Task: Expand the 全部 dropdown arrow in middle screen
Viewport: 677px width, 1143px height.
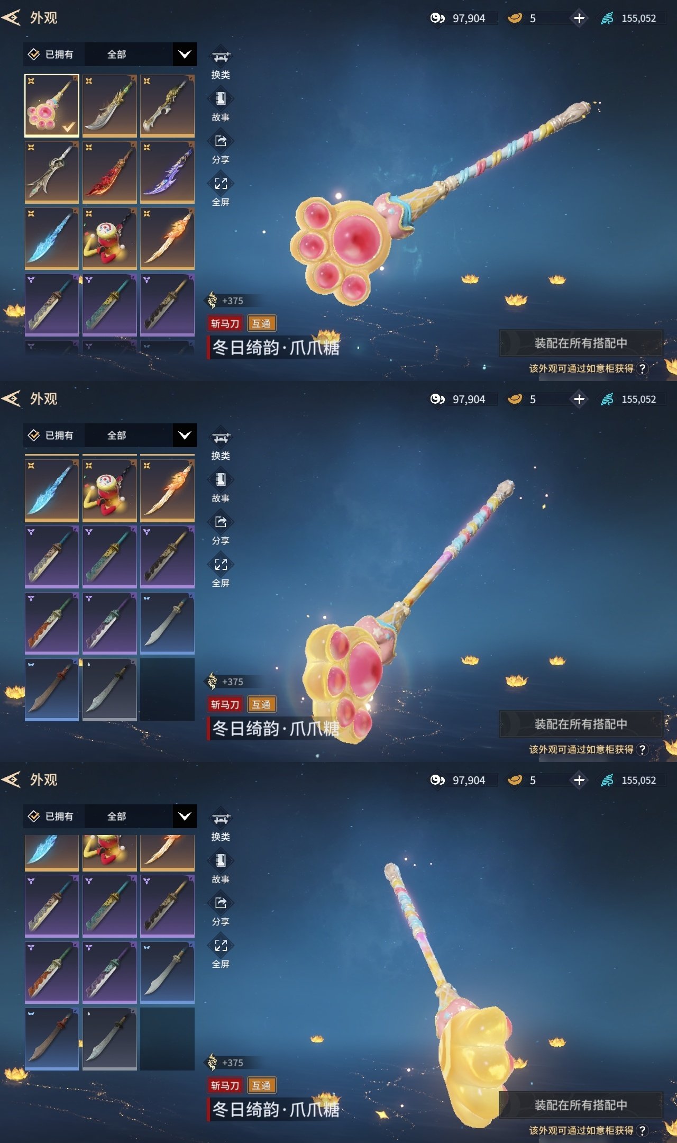Action: tap(185, 436)
